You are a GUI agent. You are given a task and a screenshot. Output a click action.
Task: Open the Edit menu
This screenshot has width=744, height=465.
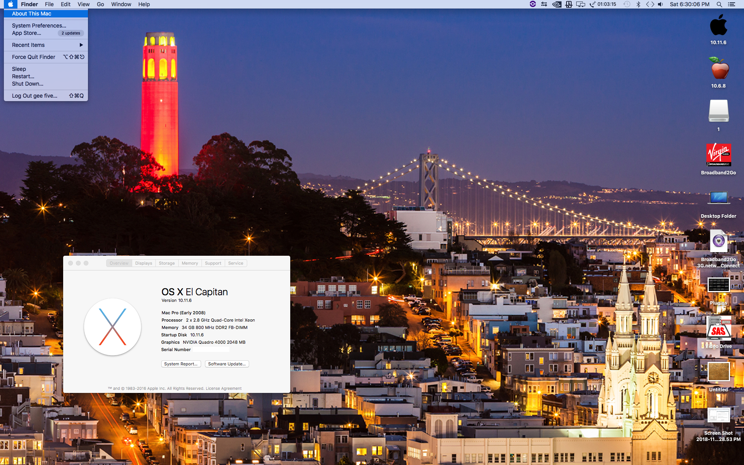pyautogui.click(x=65, y=4)
